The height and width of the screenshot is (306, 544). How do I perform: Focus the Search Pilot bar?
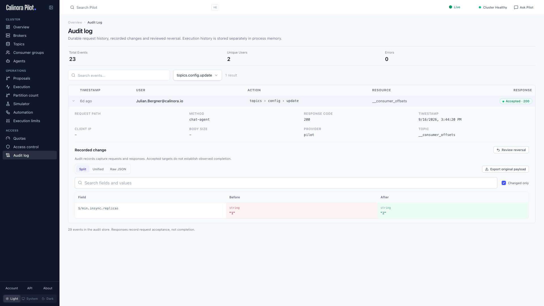pyautogui.click(x=144, y=7)
